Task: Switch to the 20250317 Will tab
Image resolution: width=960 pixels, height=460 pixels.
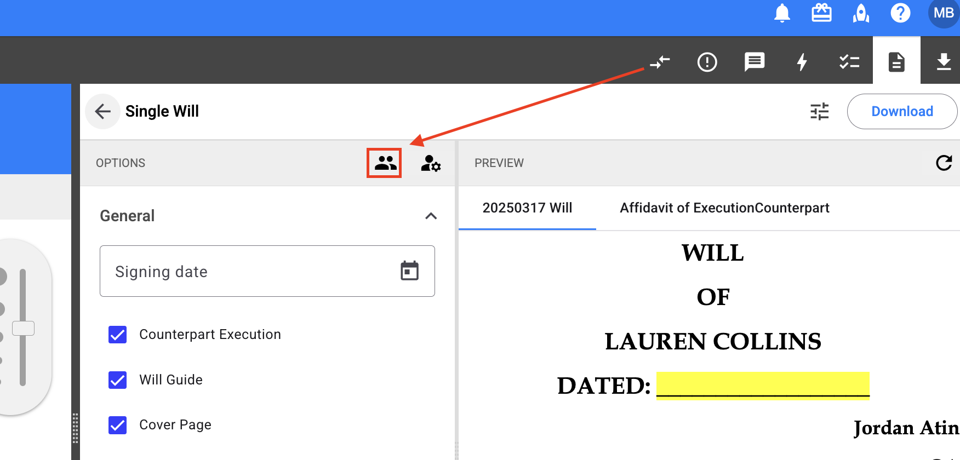Action: click(x=527, y=208)
